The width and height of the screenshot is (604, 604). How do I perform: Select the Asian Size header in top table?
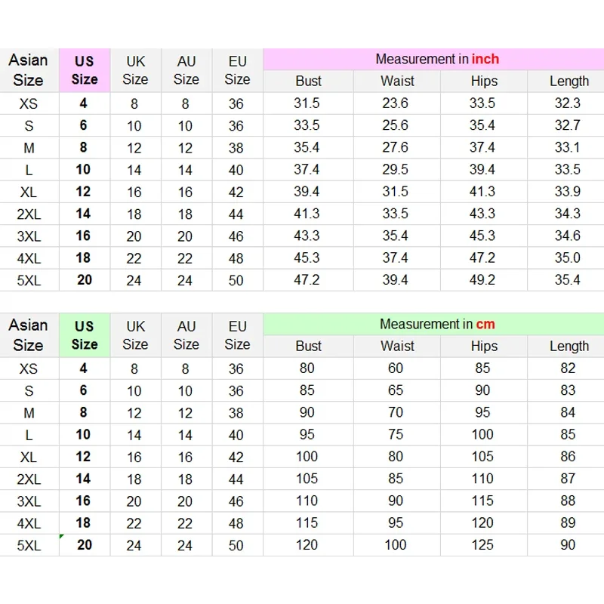coord(28,69)
